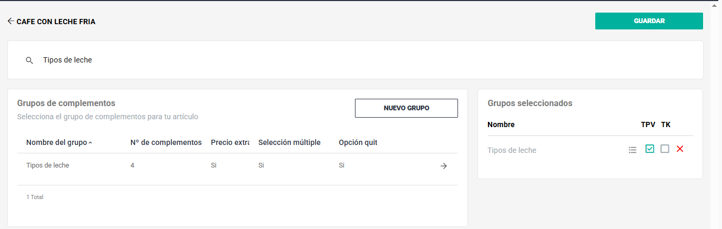Click the Precio extra column header

point(230,142)
